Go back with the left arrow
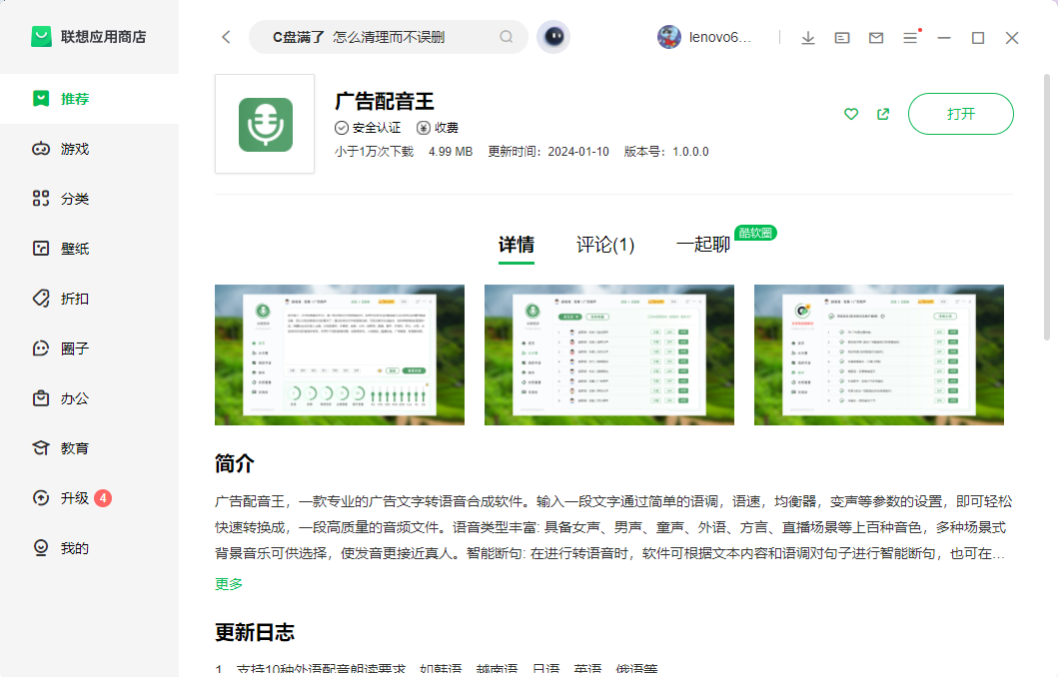 pyautogui.click(x=226, y=37)
